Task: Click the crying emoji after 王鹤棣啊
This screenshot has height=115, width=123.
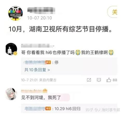Action: coord(111,52)
